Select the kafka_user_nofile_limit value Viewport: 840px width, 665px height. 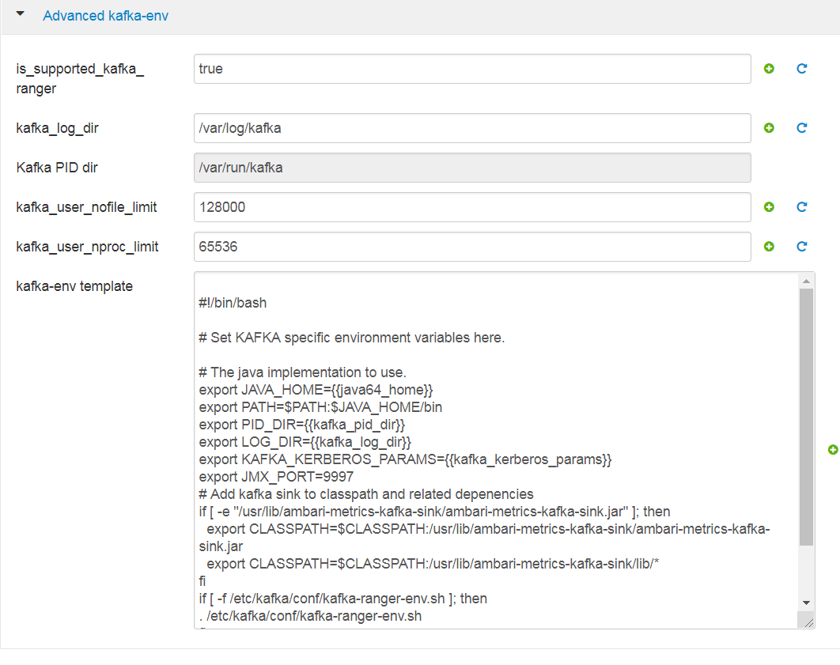tap(473, 206)
